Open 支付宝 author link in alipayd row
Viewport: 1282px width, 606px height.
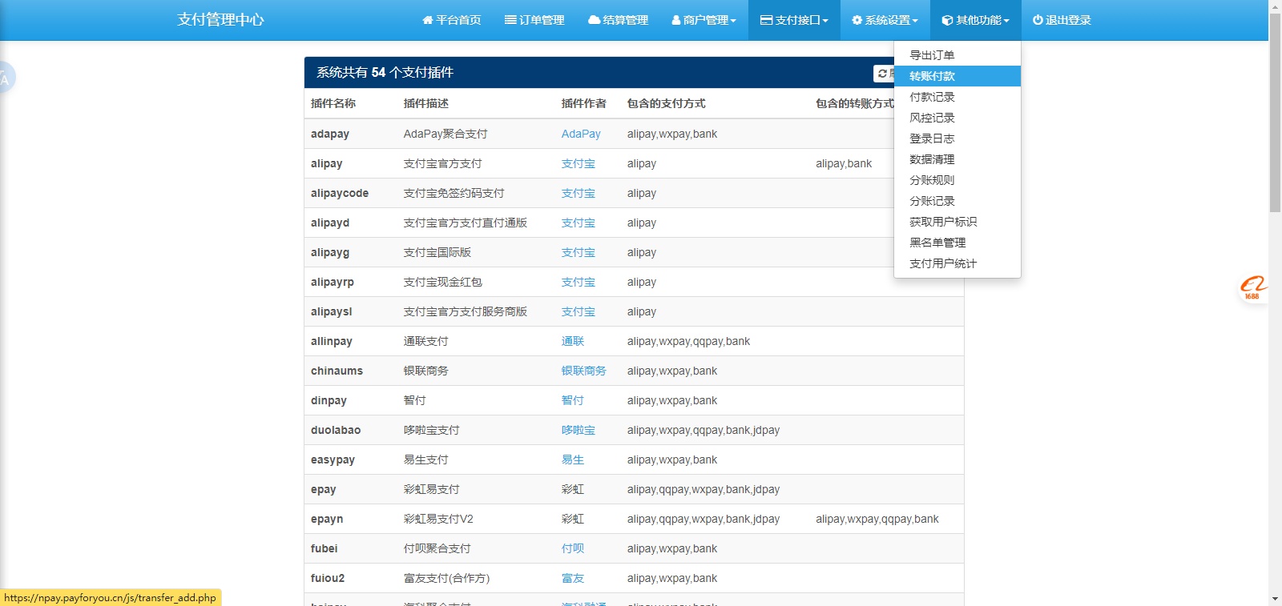pyautogui.click(x=579, y=223)
